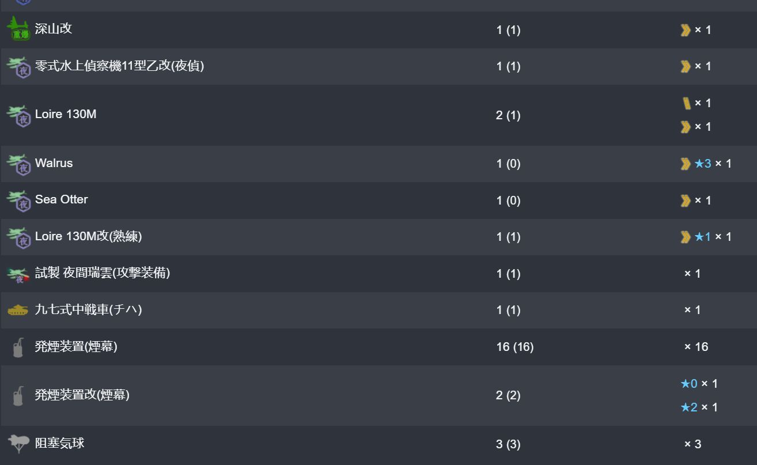Click the night recon icon beside 零式水上偵察機11型乙改(夜偵)
The height and width of the screenshot is (465, 757).
[18, 67]
